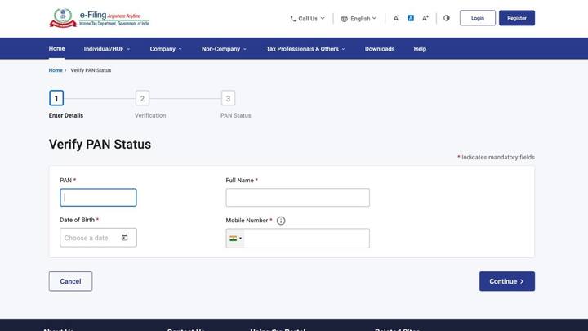Click the Date of Birth field
Viewport: 588px width, 331px height.
98,238
